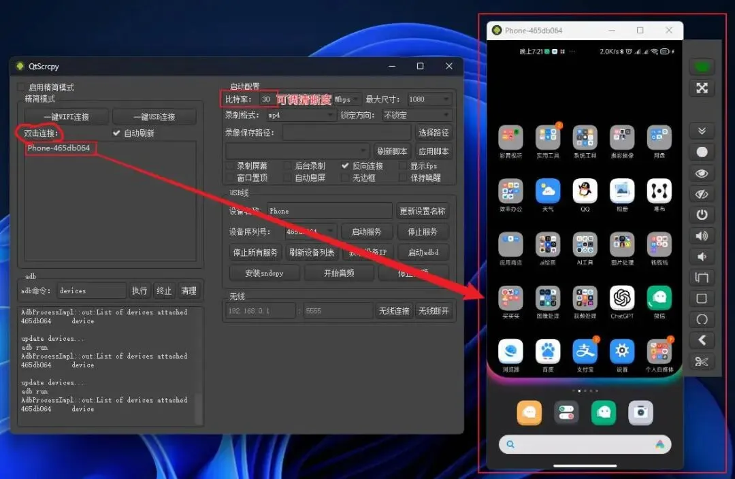Screen dimensions: 735x479
Task: Click the 刷新设备列表 button
Action: pyautogui.click(x=312, y=252)
